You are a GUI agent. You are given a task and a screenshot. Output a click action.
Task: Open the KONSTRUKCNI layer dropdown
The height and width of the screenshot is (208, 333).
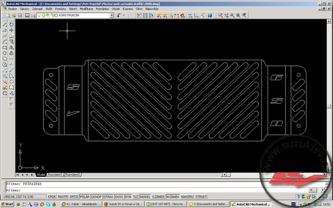pos(112,15)
